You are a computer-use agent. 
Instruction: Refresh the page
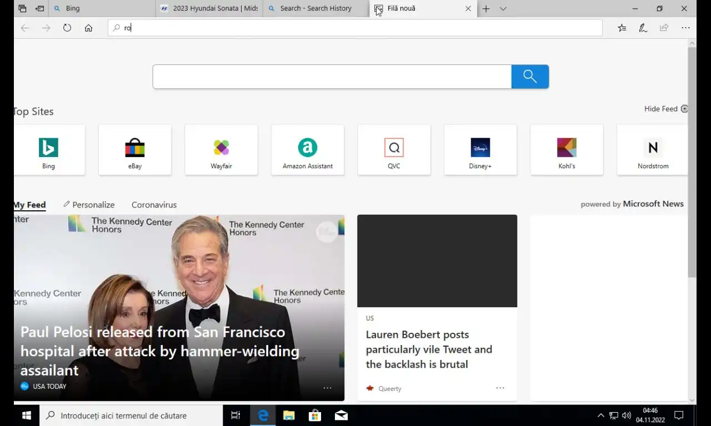click(x=67, y=28)
